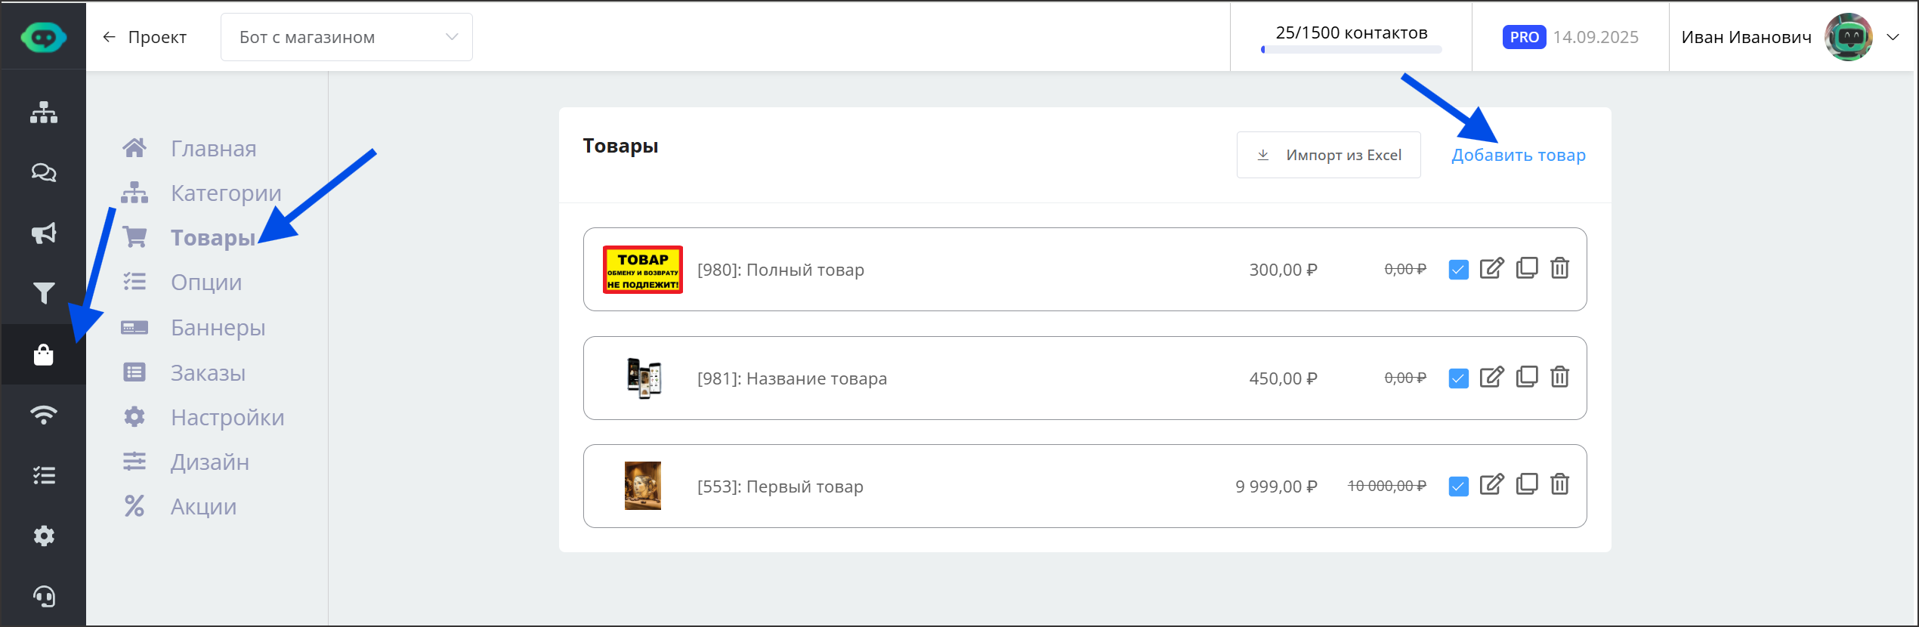The width and height of the screenshot is (1919, 627).
Task: Click the contacts usage progress bar
Action: [1351, 50]
